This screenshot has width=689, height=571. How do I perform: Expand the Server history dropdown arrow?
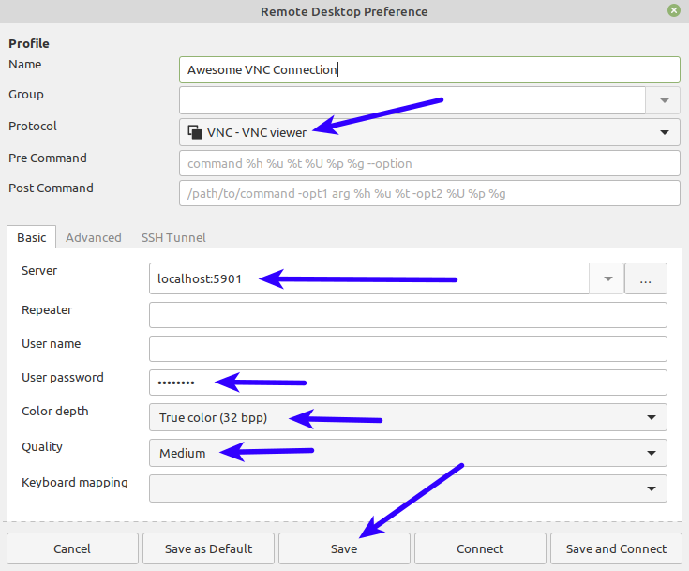(607, 278)
